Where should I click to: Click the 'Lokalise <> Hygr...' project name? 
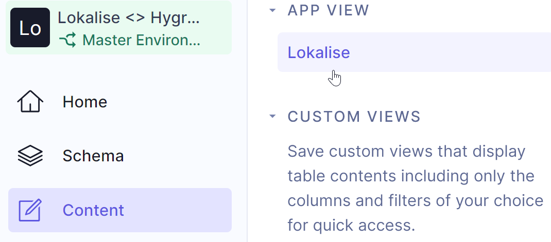(129, 17)
